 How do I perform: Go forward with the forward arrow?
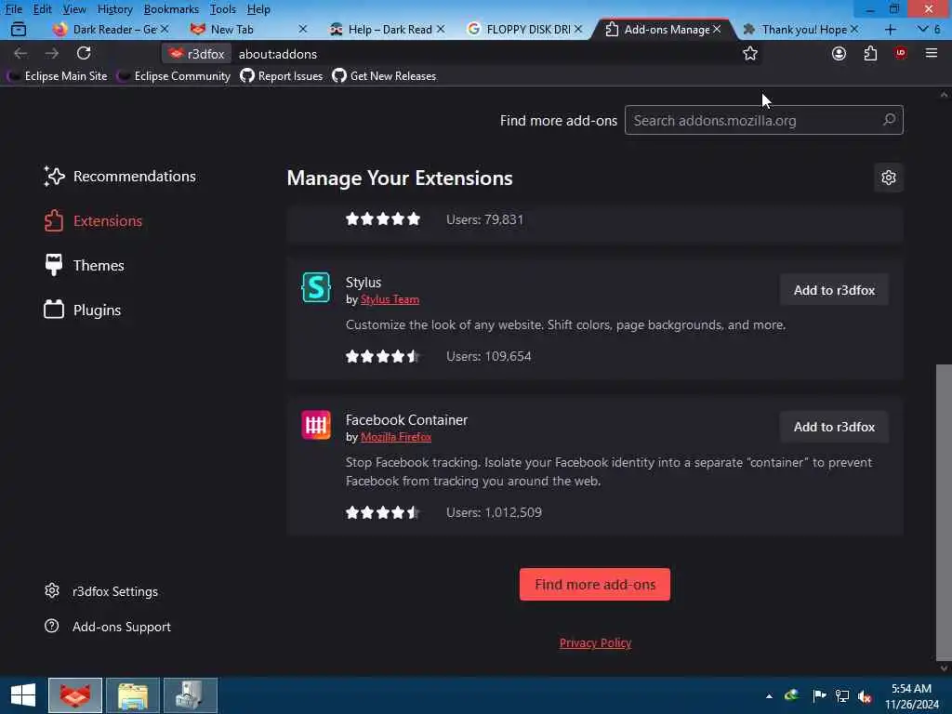[x=52, y=53]
